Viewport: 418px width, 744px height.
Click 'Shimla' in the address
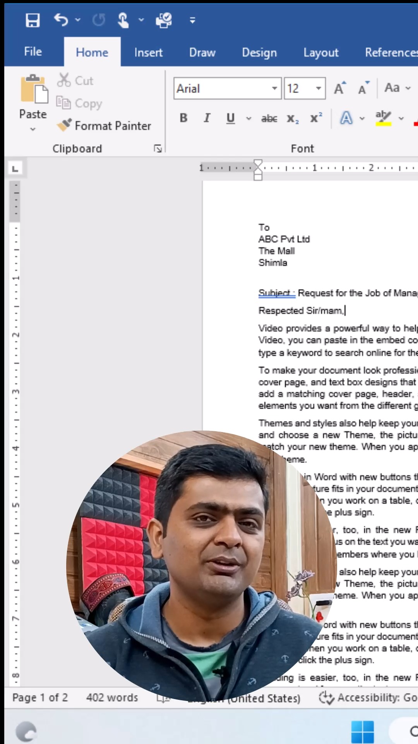[273, 262]
